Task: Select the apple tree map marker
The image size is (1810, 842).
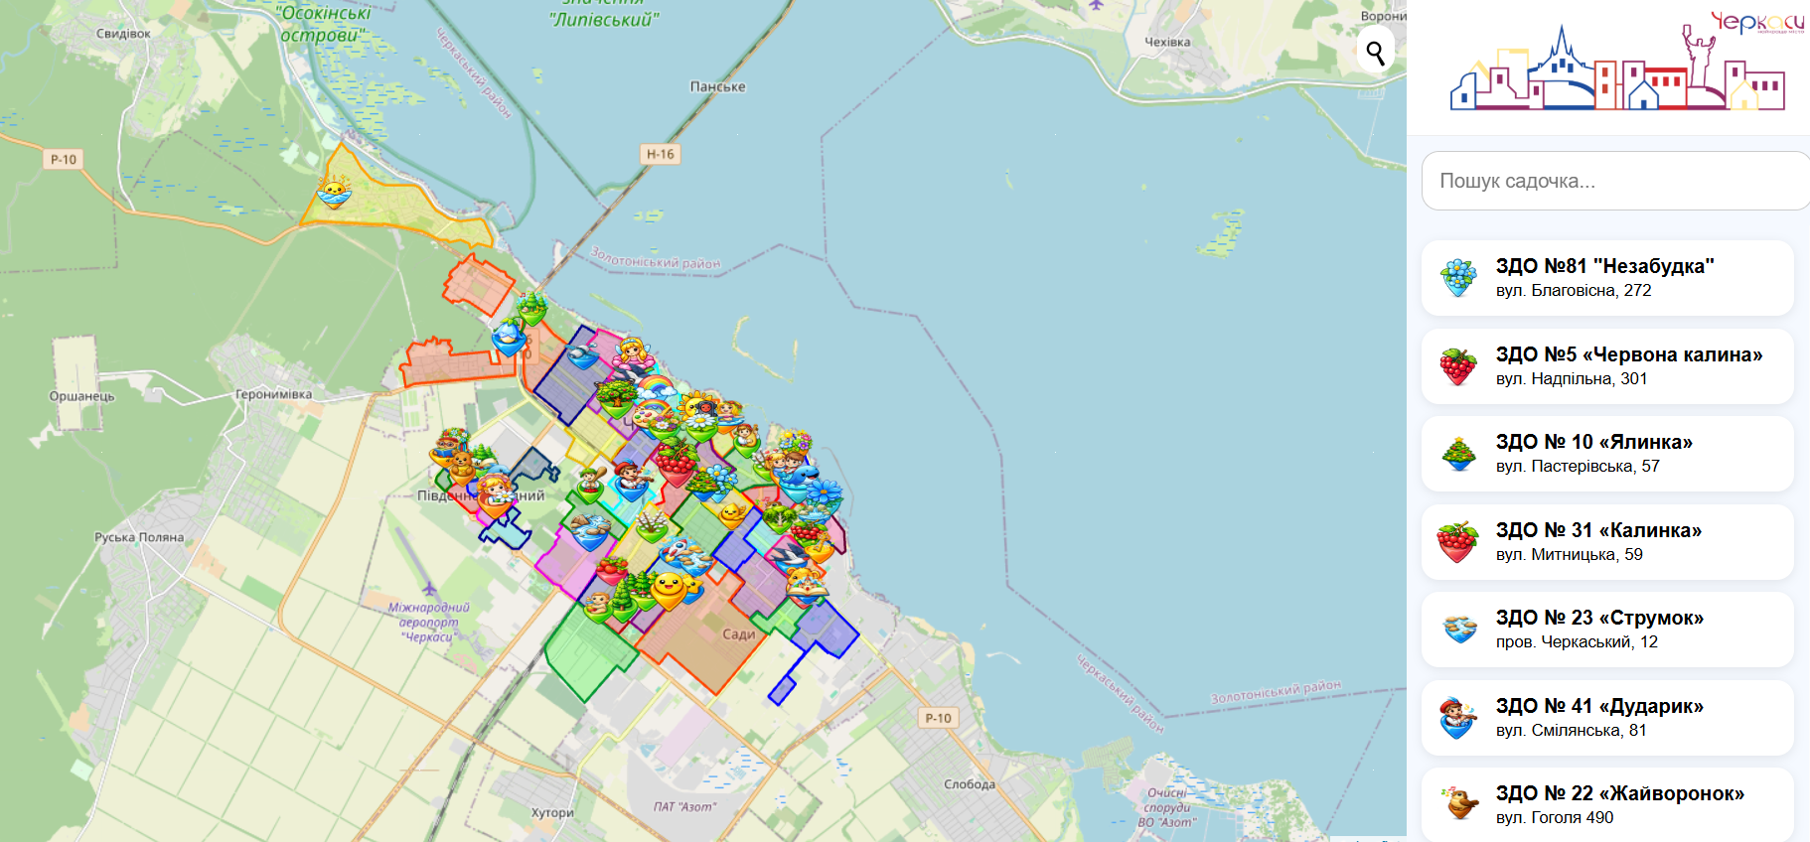Action: click(616, 398)
